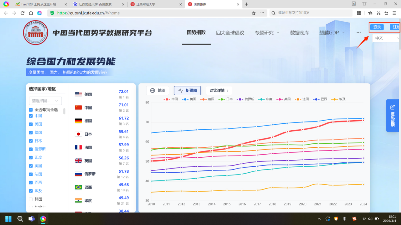This screenshot has width=401, height=225.
Task: Open the 数据仓库 navigation item
Action: pos(299,33)
